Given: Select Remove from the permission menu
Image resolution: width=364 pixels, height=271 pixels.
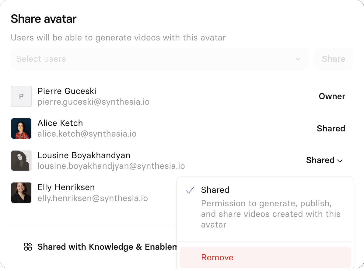Looking at the screenshot, I should tap(265, 257).
